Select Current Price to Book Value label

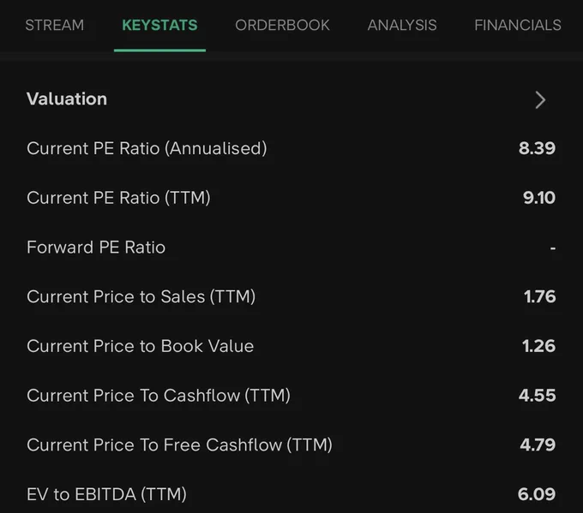(x=140, y=346)
